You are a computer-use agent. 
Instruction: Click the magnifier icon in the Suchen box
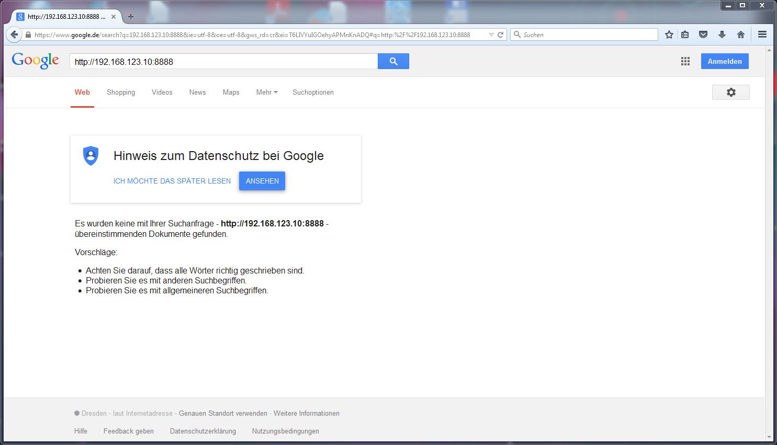[517, 35]
